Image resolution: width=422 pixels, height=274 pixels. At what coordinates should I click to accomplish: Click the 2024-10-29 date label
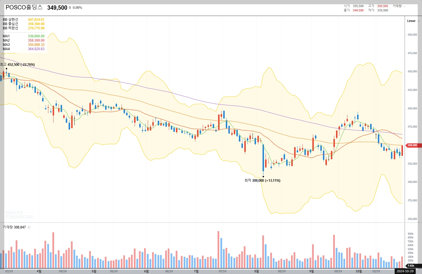click(405, 271)
